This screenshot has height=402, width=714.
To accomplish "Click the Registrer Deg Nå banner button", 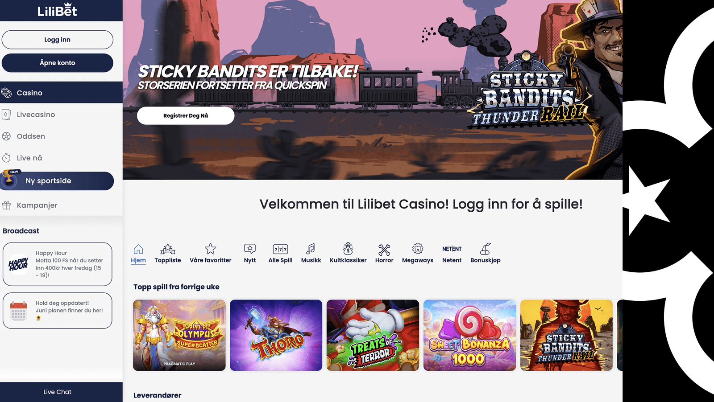I will point(186,115).
